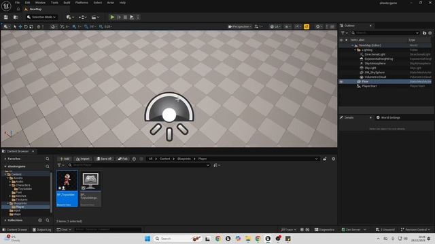Open the Cinematics clapperboard dropdown

pyautogui.click(x=95, y=17)
